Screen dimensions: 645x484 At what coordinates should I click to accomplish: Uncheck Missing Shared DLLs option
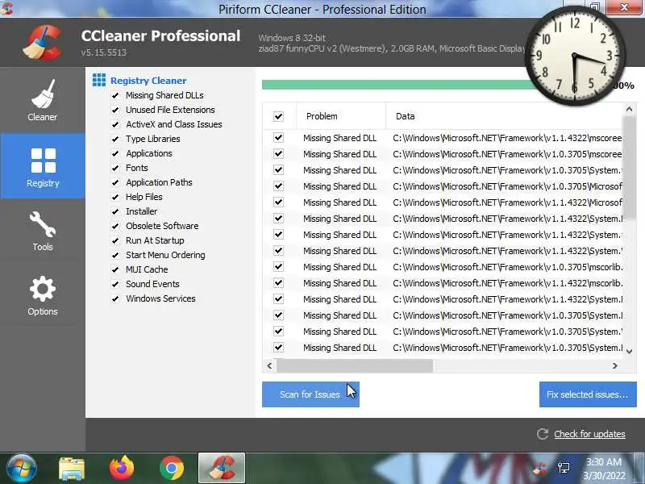click(x=115, y=95)
